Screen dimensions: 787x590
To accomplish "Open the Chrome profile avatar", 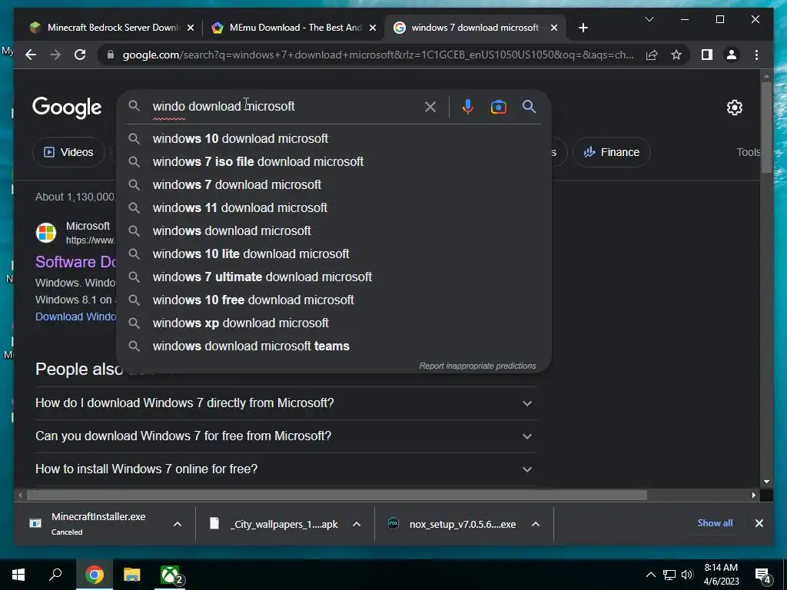I will (732, 55).
